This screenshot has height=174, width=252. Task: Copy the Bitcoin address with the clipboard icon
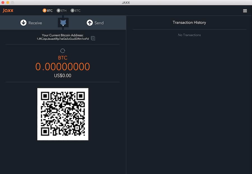93,38
